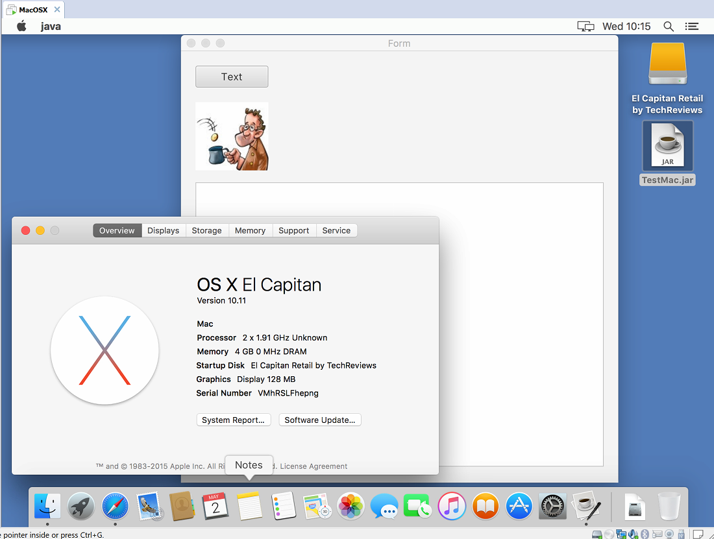714x539 pixels.
Task: Open Maps icon in dock
Action: coord(317,507)
